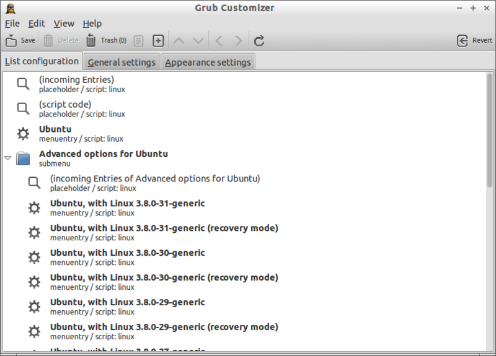Select the (incoming Entries) placeholder row
The height and width of the screenshot is (356, 496).
click(244, 84)
